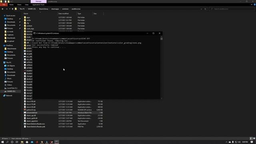Viewport: 256px width, 144px height.
Task: Open recent locations dropdown beside navigation arrows
Action: coord(10,9)
